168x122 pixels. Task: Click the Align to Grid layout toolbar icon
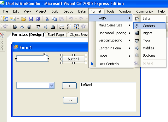pyautogui.click(x=5, y=27)
